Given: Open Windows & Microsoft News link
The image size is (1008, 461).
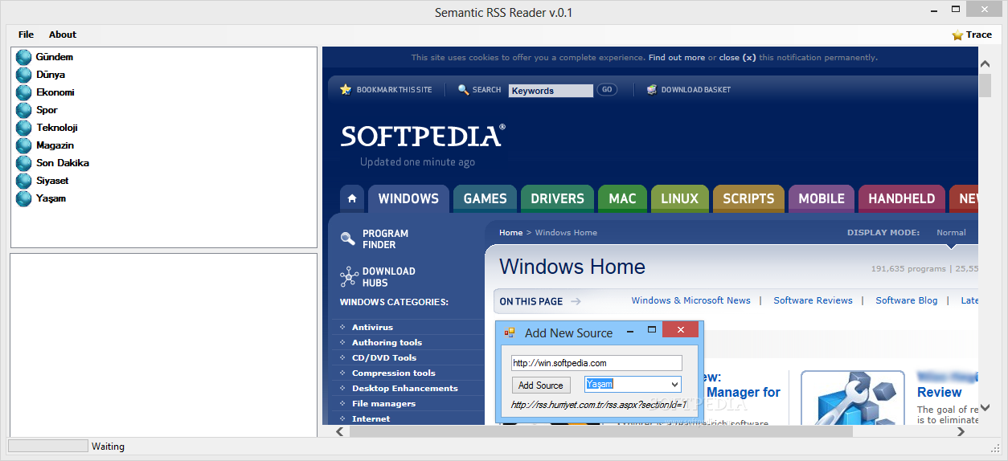Looking at the screenshot, I should click(x=691, y=300).
